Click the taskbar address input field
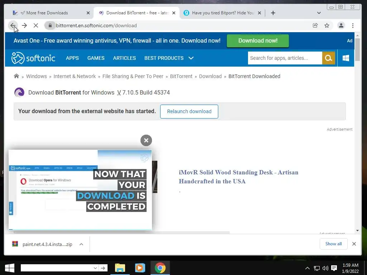This screenshot has height=275, width=367. 56,268
